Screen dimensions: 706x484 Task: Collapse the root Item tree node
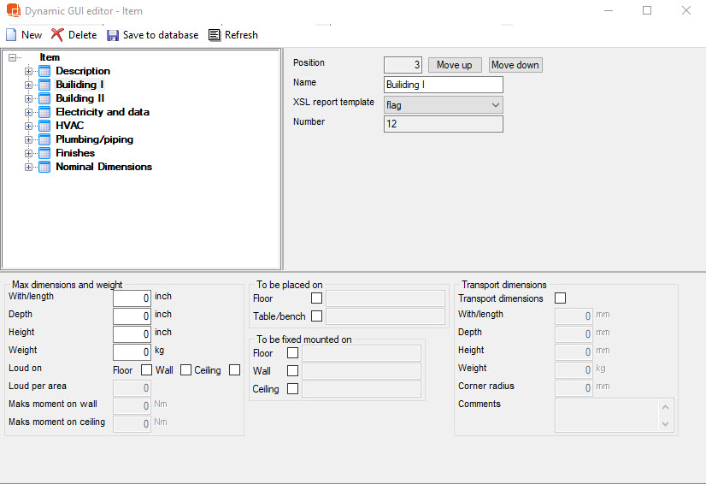(x=12, y=58)
